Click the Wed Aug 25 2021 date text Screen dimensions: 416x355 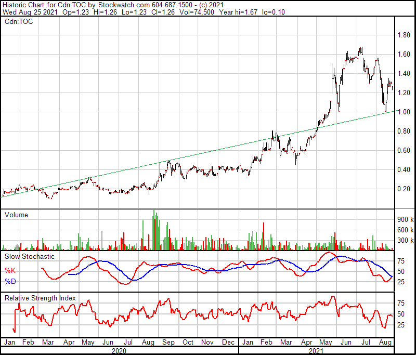tap(30, 12)
